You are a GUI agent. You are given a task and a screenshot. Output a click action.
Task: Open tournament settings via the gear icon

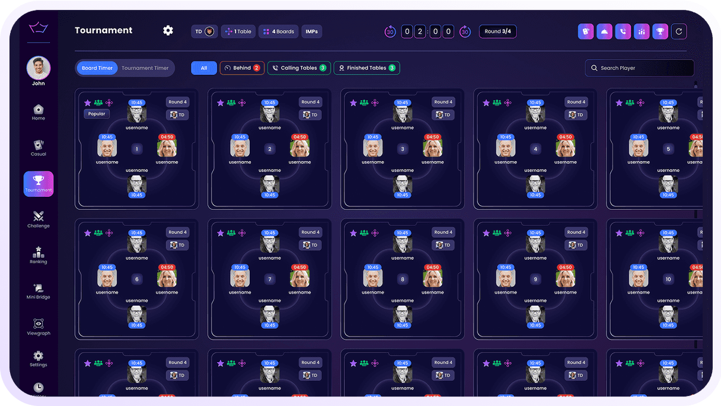pyautogui.click(x=168, y=30)
